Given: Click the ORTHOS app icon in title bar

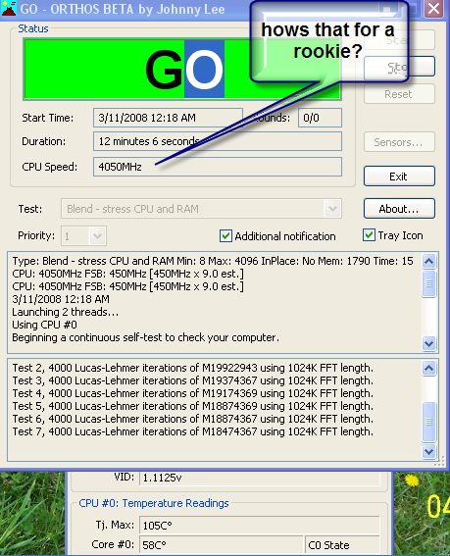Looking at the screenshot, I should tap(9, 8).
